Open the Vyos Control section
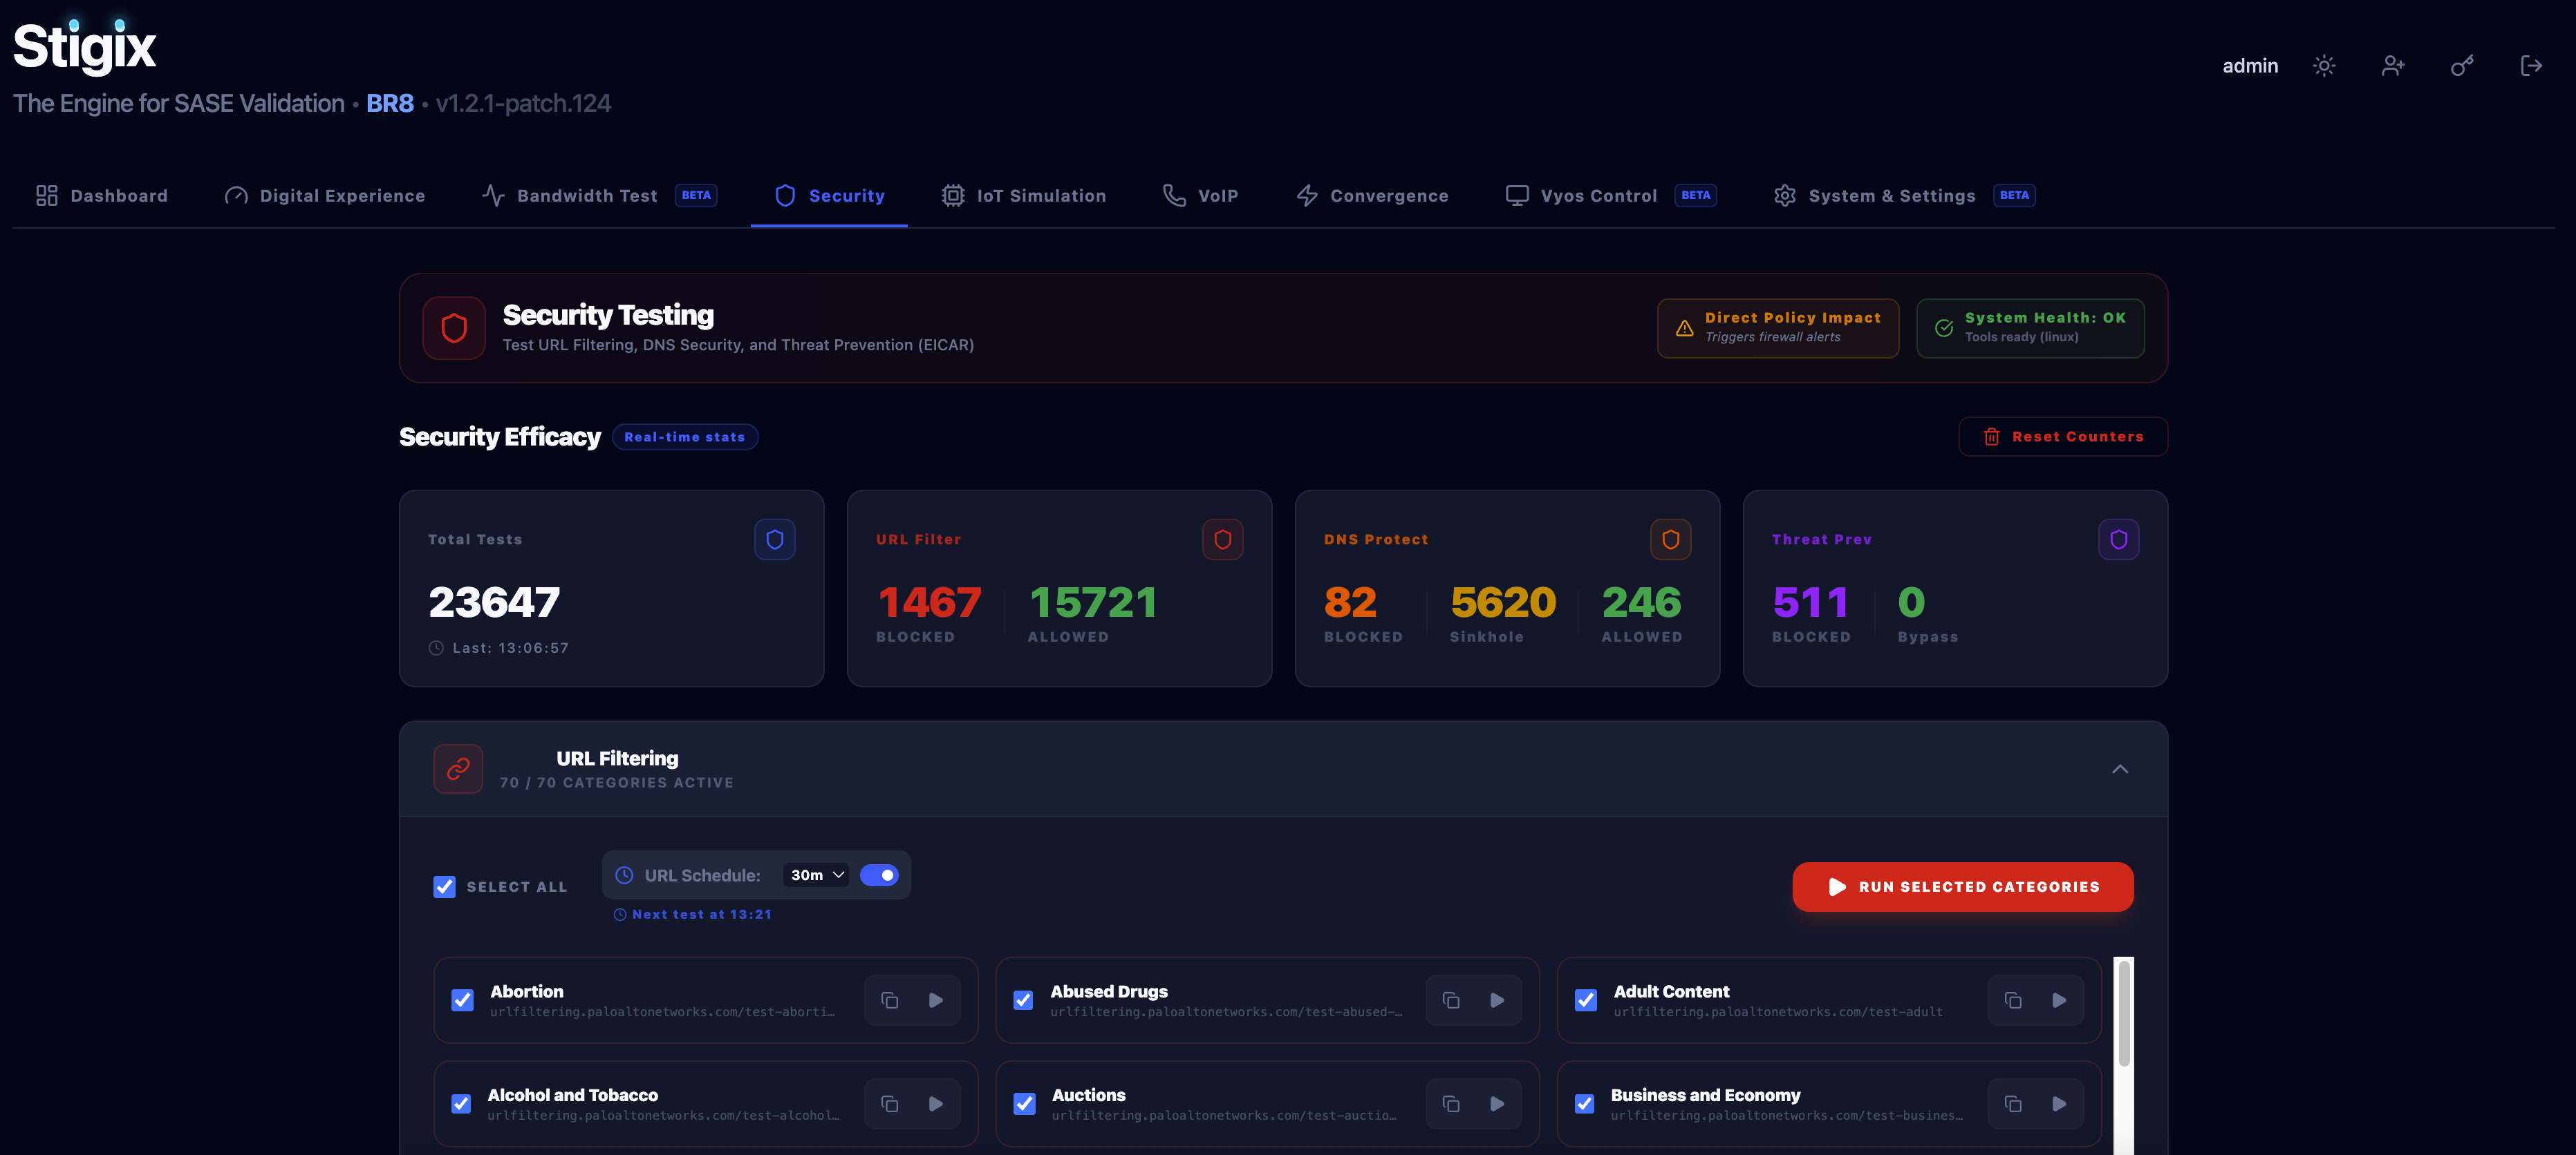Viewport: 2576px width, 1155px height. [1597, 195]
